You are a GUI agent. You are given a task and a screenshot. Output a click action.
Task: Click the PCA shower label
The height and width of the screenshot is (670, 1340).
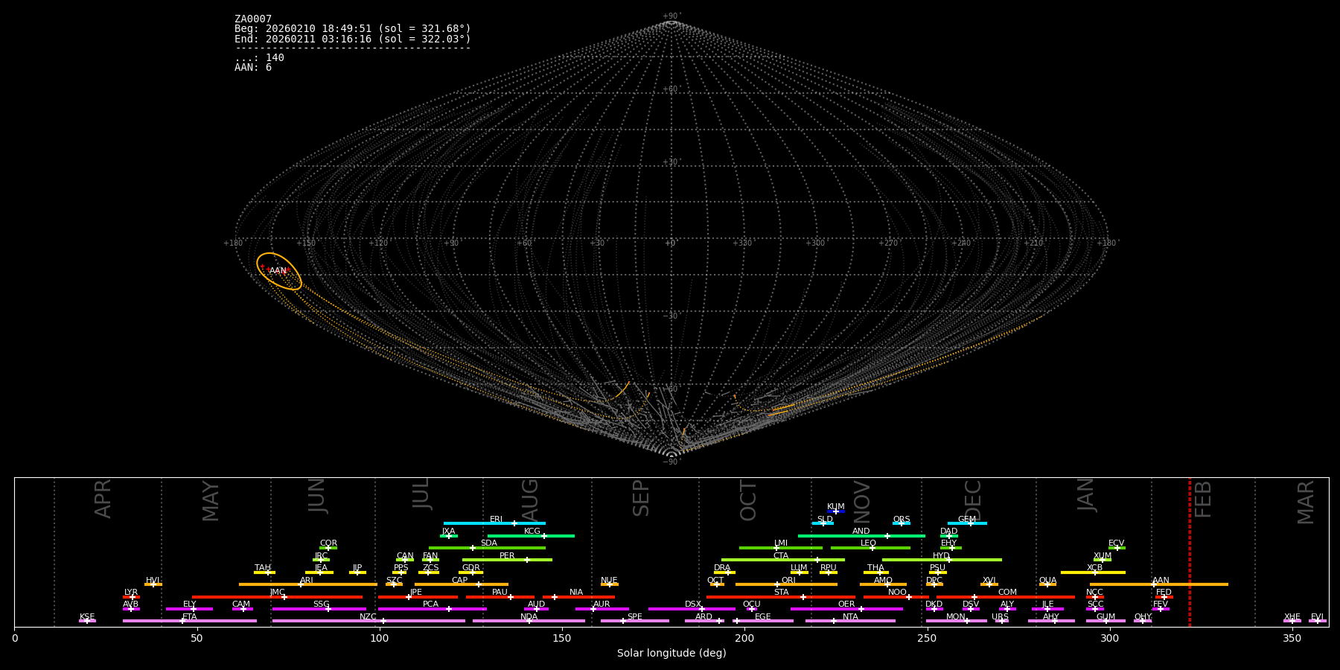pos(431,604)
